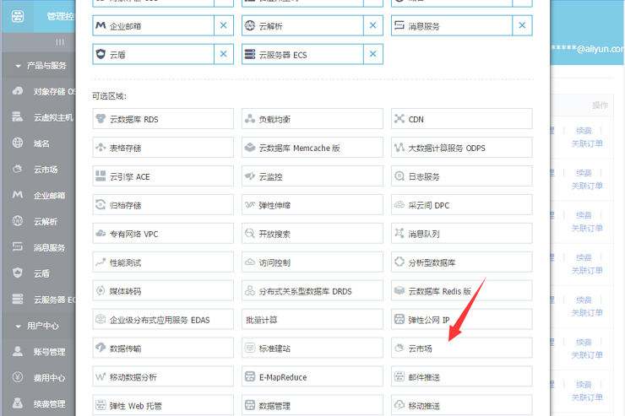Toggle sidebar collapse handle under logo
625x416 pixels.
click(59, 42)
